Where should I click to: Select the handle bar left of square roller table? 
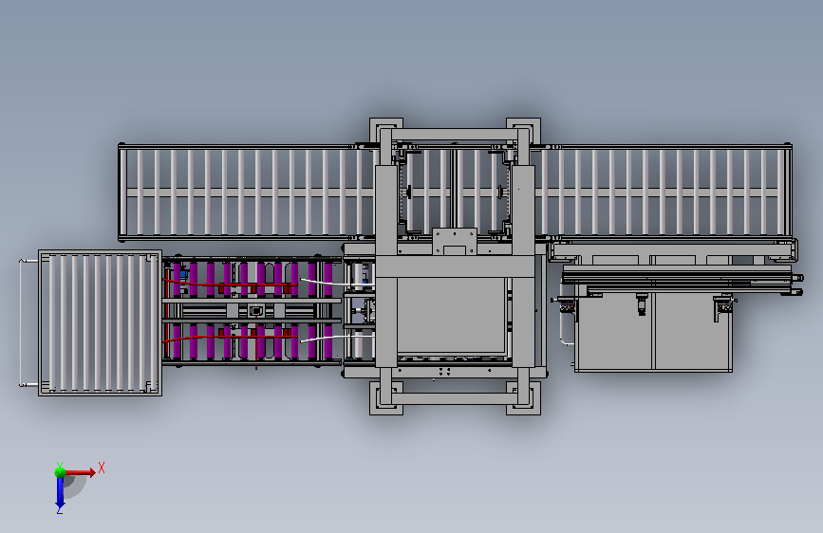coord(24,322)
